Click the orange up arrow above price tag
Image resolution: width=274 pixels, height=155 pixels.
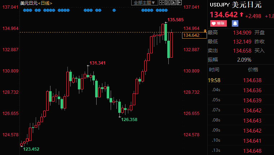205,31
